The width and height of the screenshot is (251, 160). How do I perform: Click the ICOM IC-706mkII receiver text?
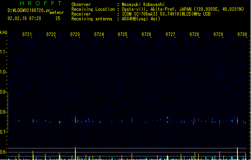pos(166,14)
